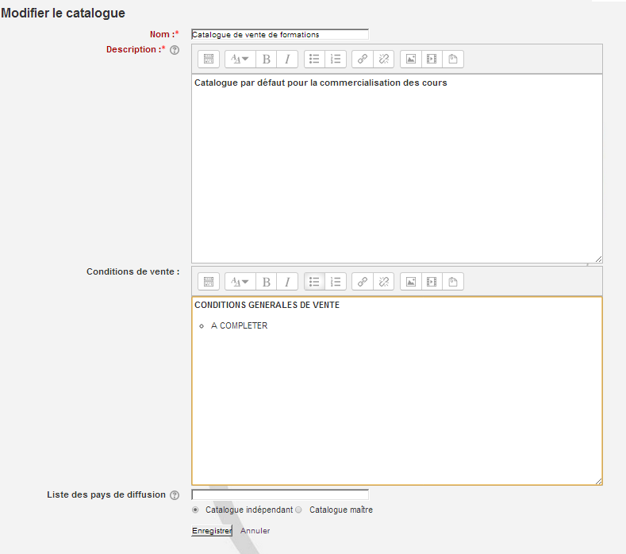The height and width of the screenshot is (554, 626).
Task: Select the Catalogue indépendant radio button
Action: 196,510
